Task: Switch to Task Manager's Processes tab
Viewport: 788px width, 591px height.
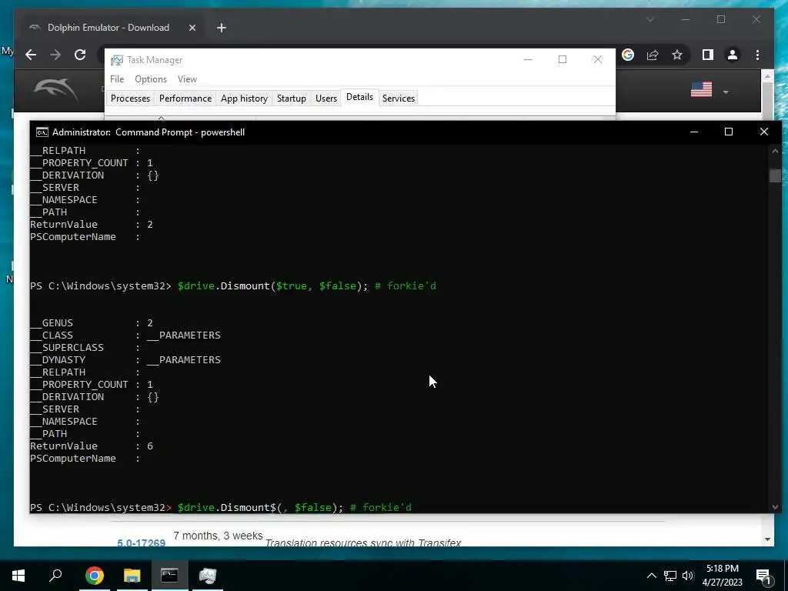Action: tap(130, 98)
